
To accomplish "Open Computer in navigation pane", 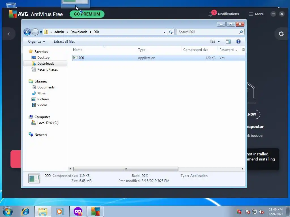I will pos(42,117).
